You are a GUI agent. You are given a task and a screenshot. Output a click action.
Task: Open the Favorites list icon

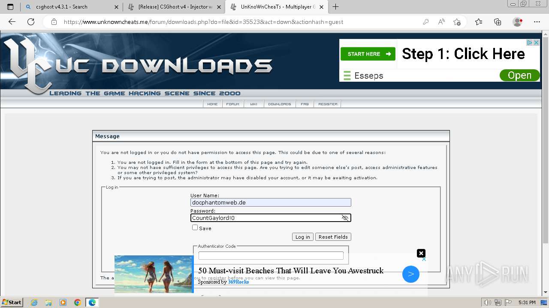pos(479,22)
